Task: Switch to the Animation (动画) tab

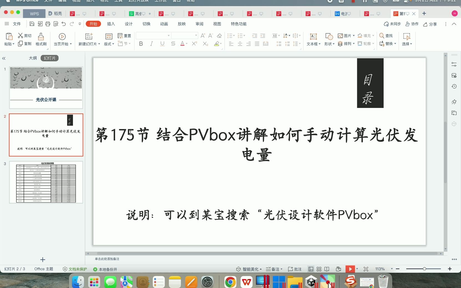Action: 164,24
